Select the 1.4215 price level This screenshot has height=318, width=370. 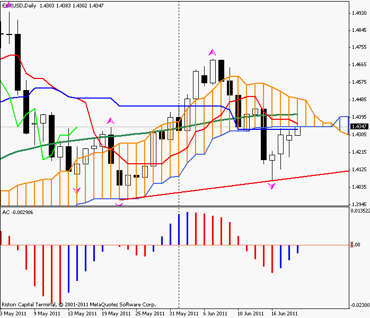[359, 152]
